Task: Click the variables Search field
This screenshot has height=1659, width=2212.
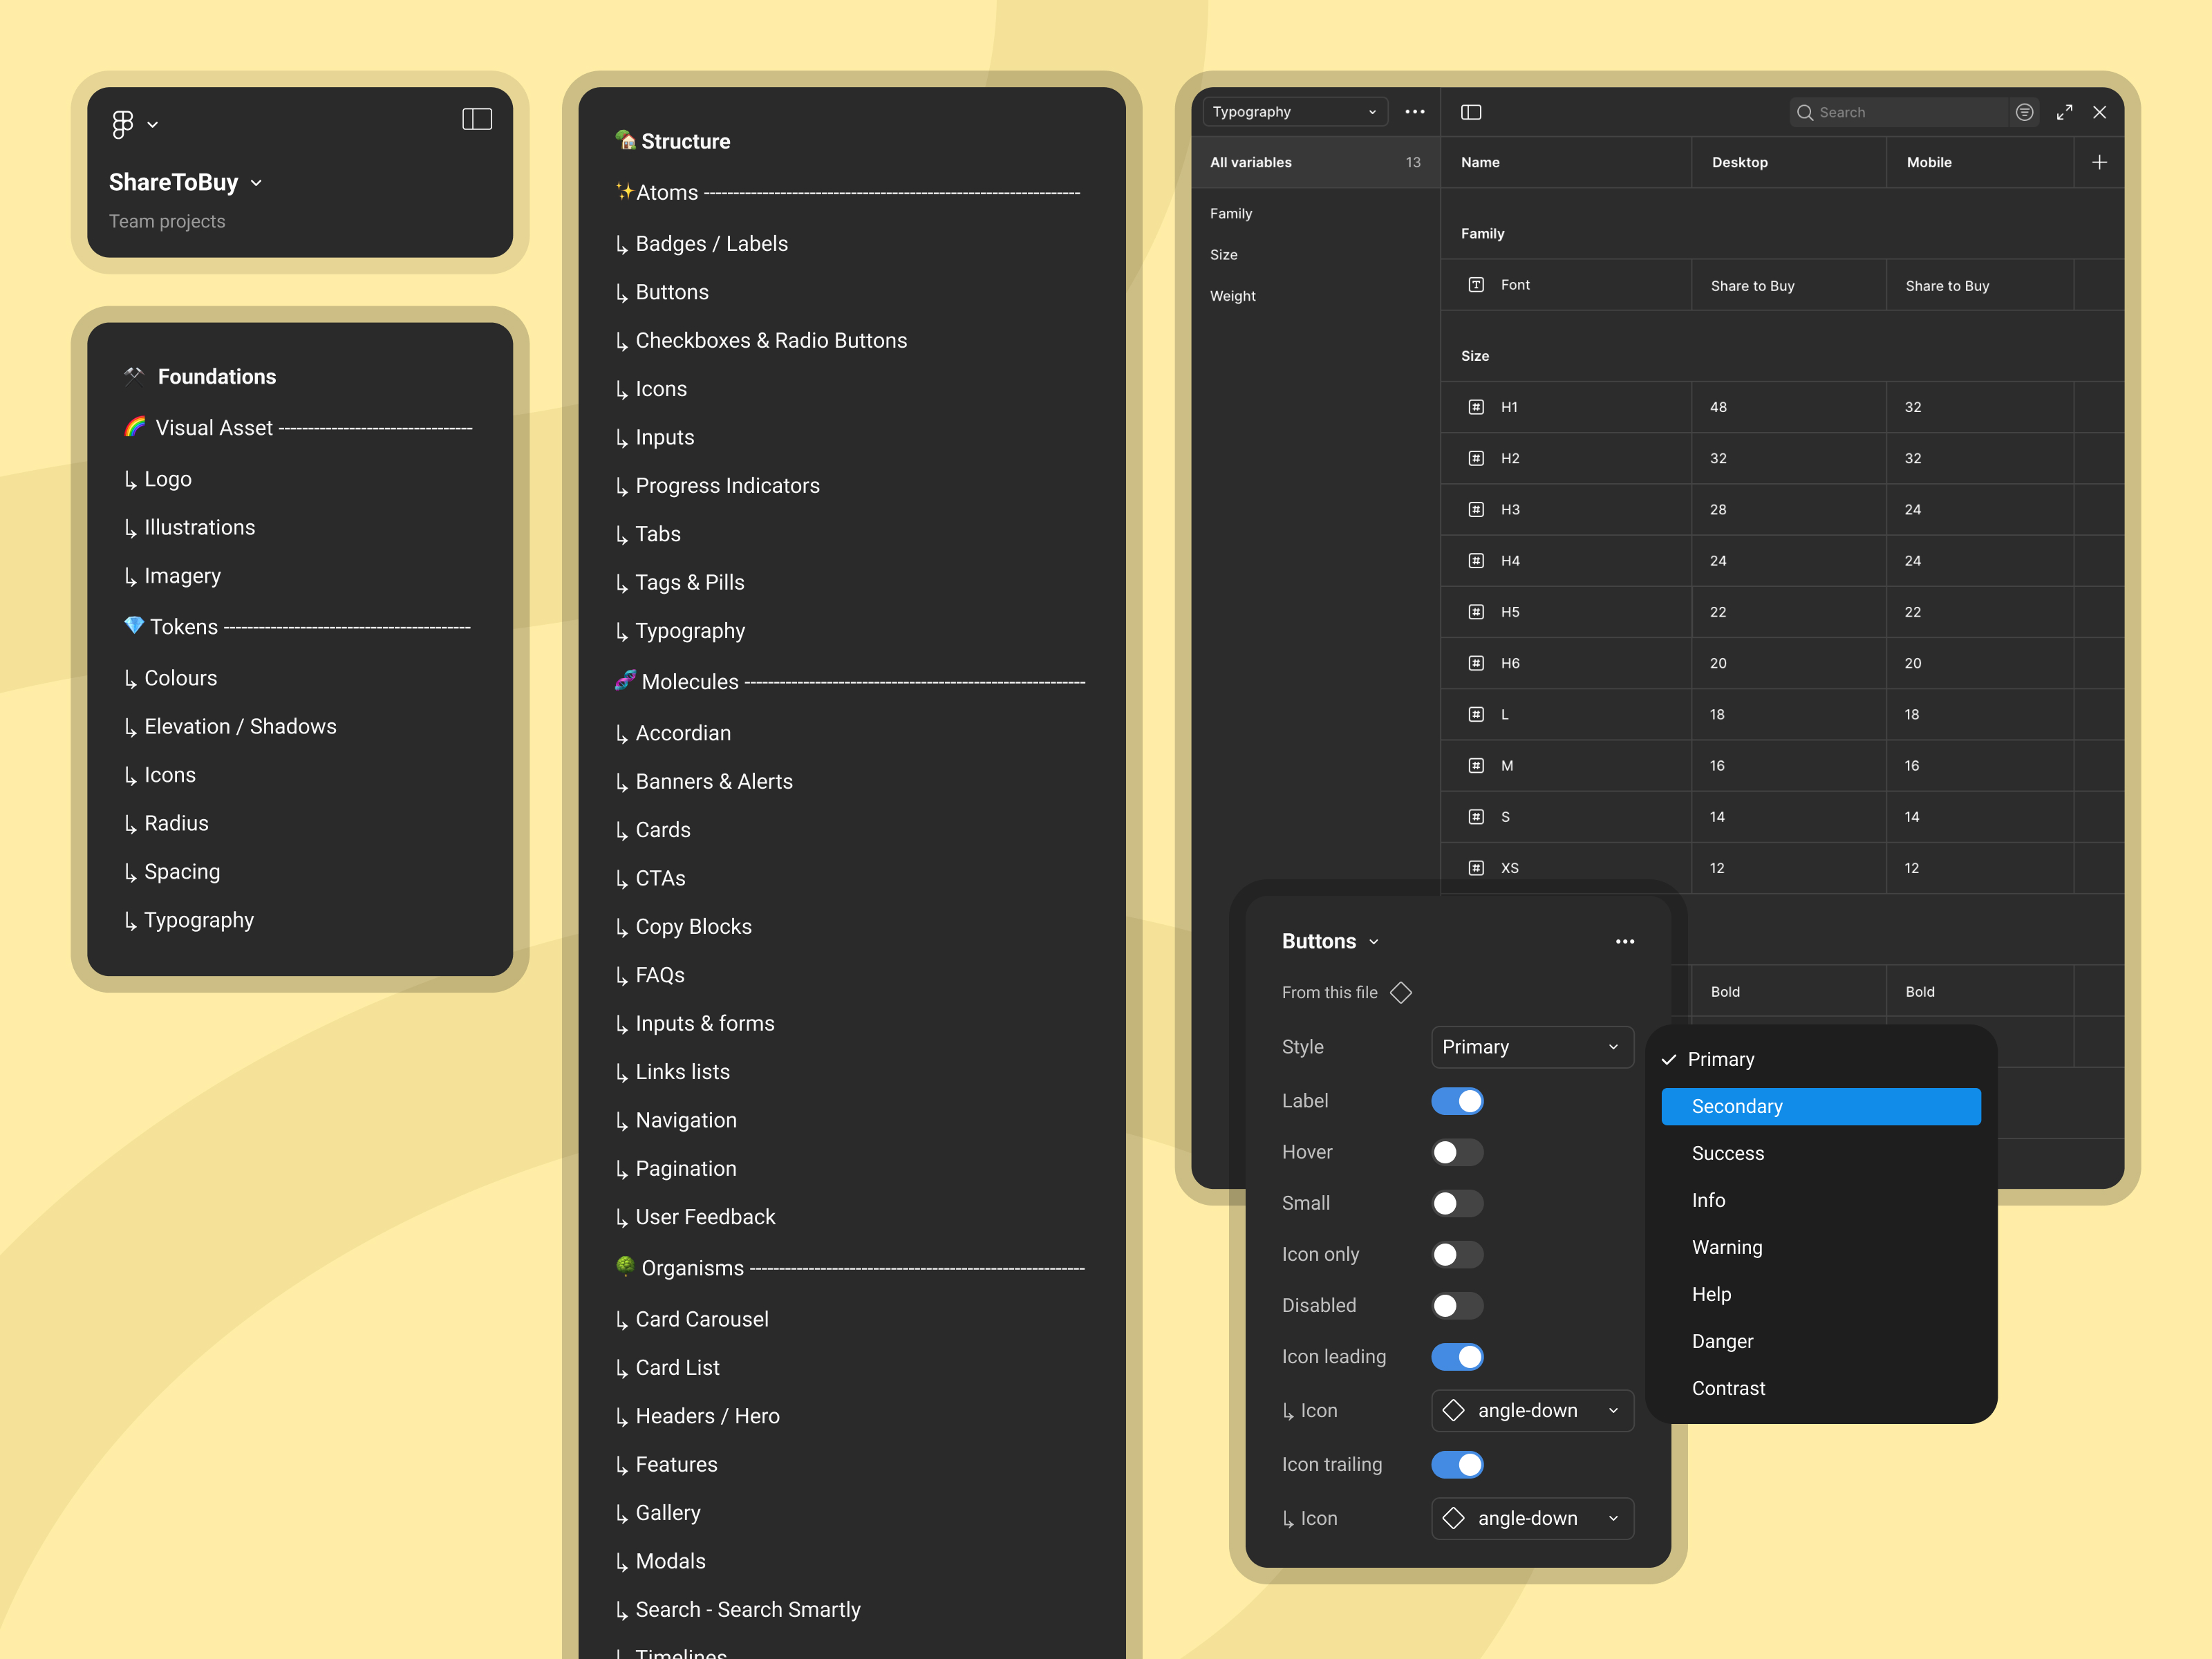Action: tap(1900, 112)
